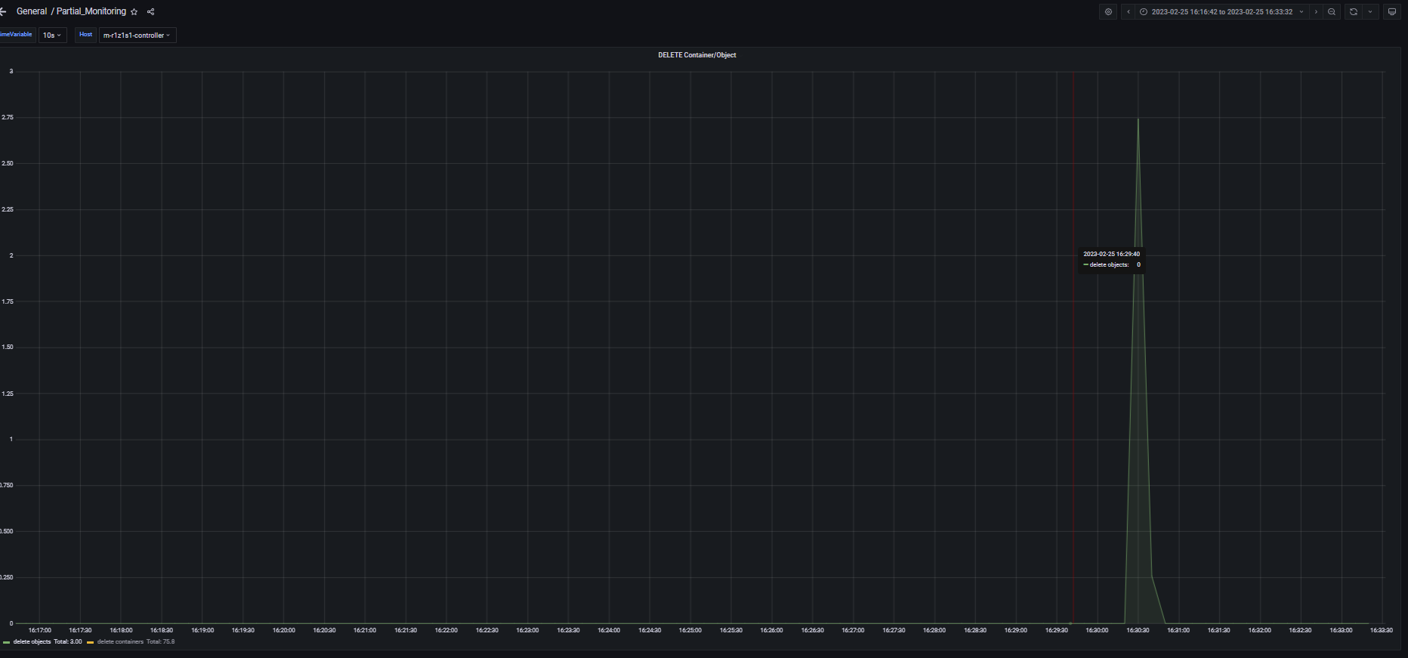
Task: Open the Host m-r1z1s1-controller dropdown
Action: pos(137,36)
